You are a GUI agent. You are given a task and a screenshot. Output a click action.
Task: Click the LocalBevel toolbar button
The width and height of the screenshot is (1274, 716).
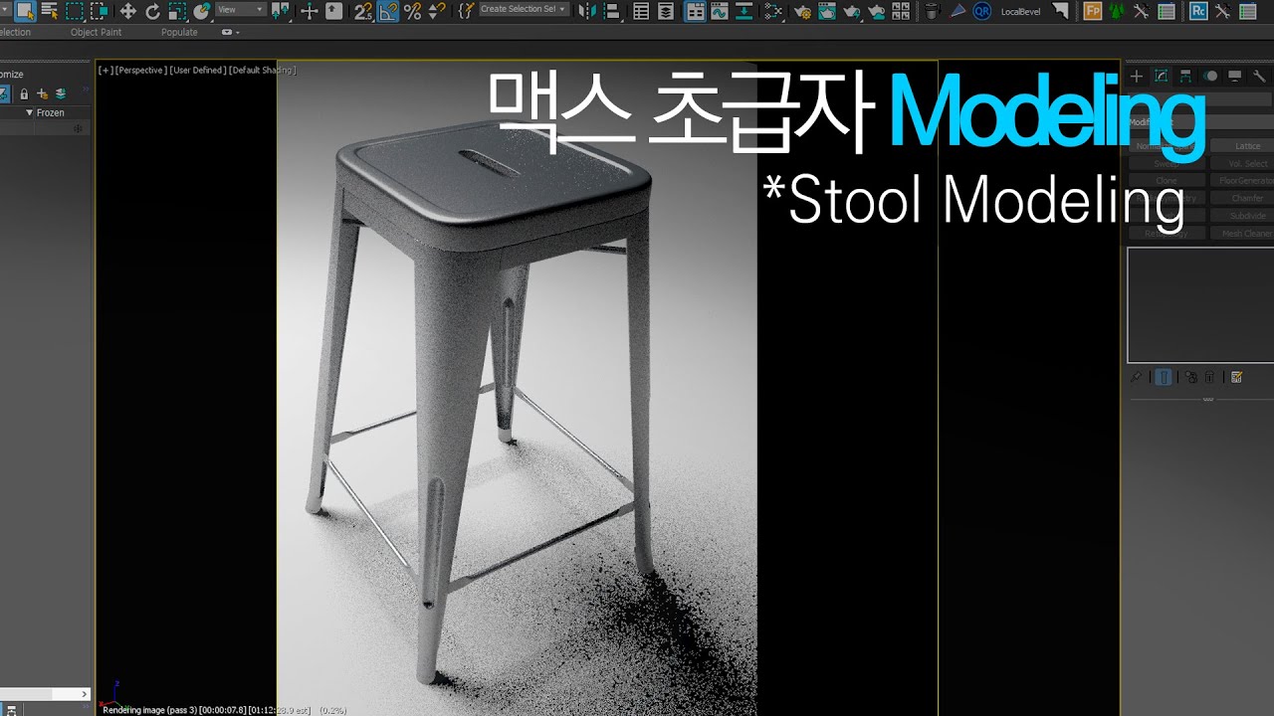pyautogui.click(x=1020, y=11)
